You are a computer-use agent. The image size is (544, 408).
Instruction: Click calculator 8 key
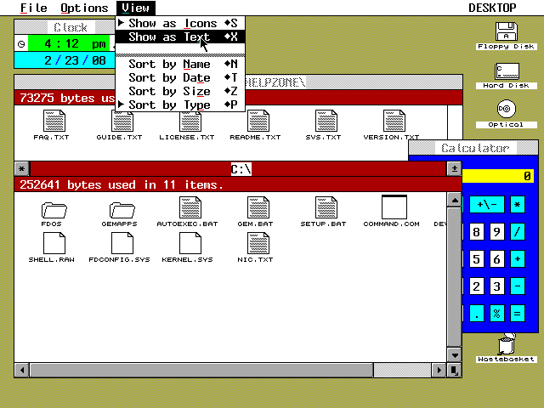coord(476,231)
